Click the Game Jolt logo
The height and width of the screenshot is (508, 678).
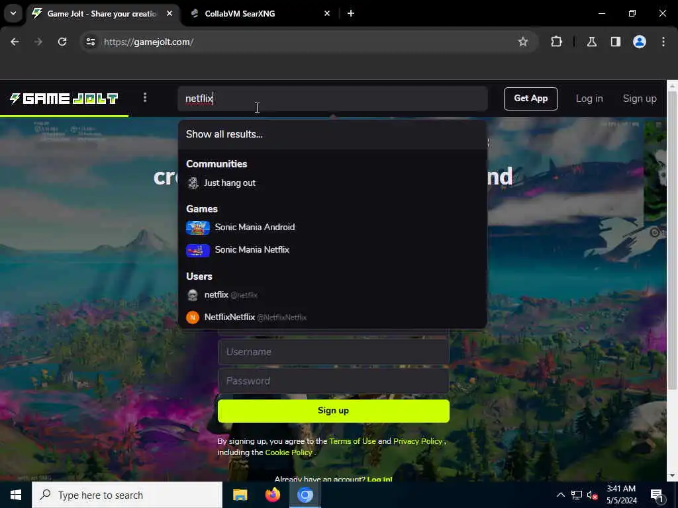click(x=64, y=99)
